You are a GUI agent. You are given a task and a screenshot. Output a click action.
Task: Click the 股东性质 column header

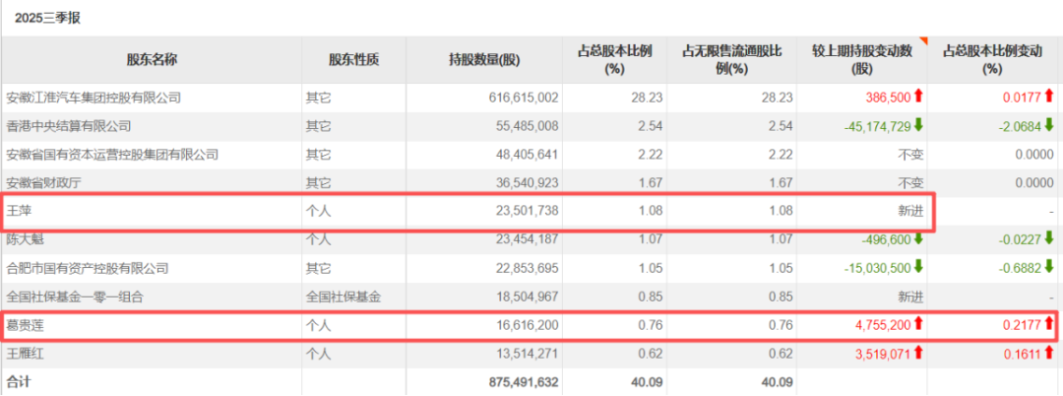(x=354, y=60)
